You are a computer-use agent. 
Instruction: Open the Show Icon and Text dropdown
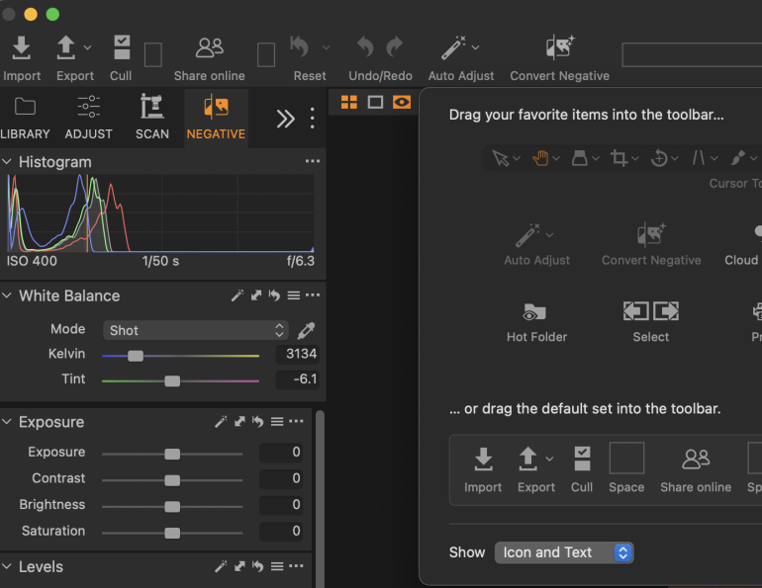point(564,552)
